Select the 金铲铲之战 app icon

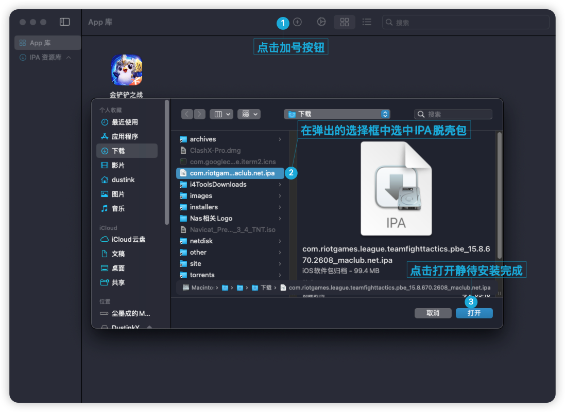tap(127, 70)
